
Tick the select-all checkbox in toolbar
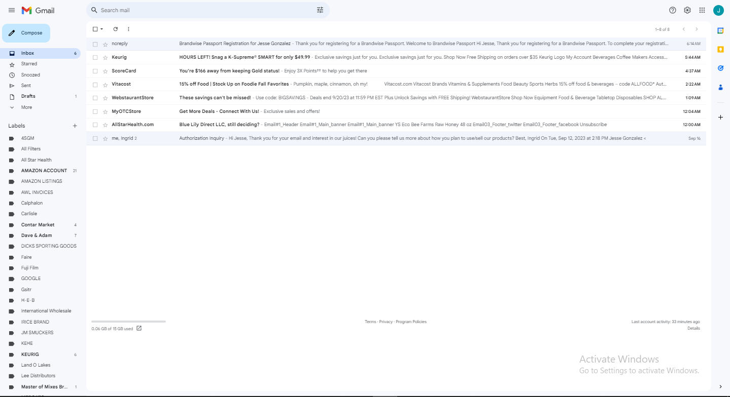pos(95,29)
